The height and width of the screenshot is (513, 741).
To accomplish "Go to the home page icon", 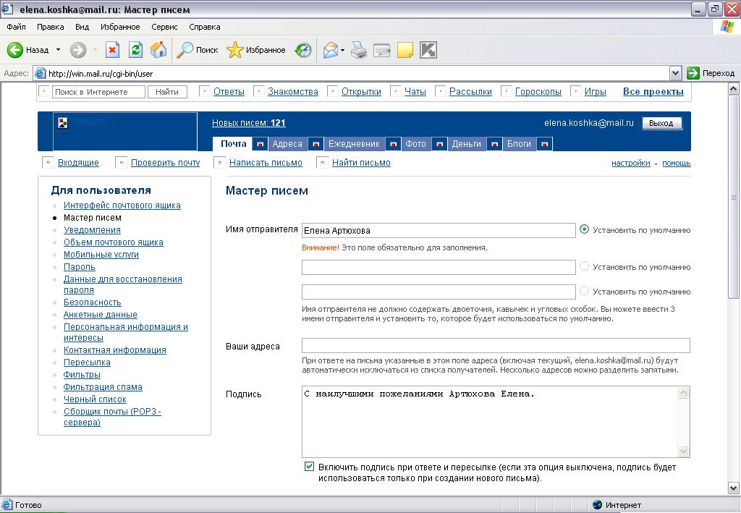I will (x=158, y=50).
